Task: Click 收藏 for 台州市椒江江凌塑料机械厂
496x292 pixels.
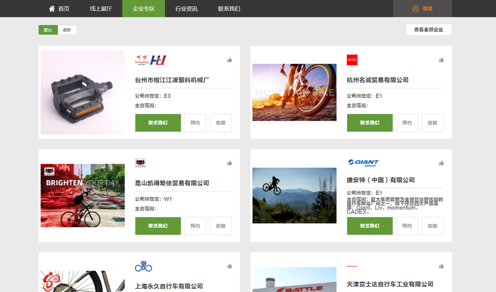Action: 220,123
